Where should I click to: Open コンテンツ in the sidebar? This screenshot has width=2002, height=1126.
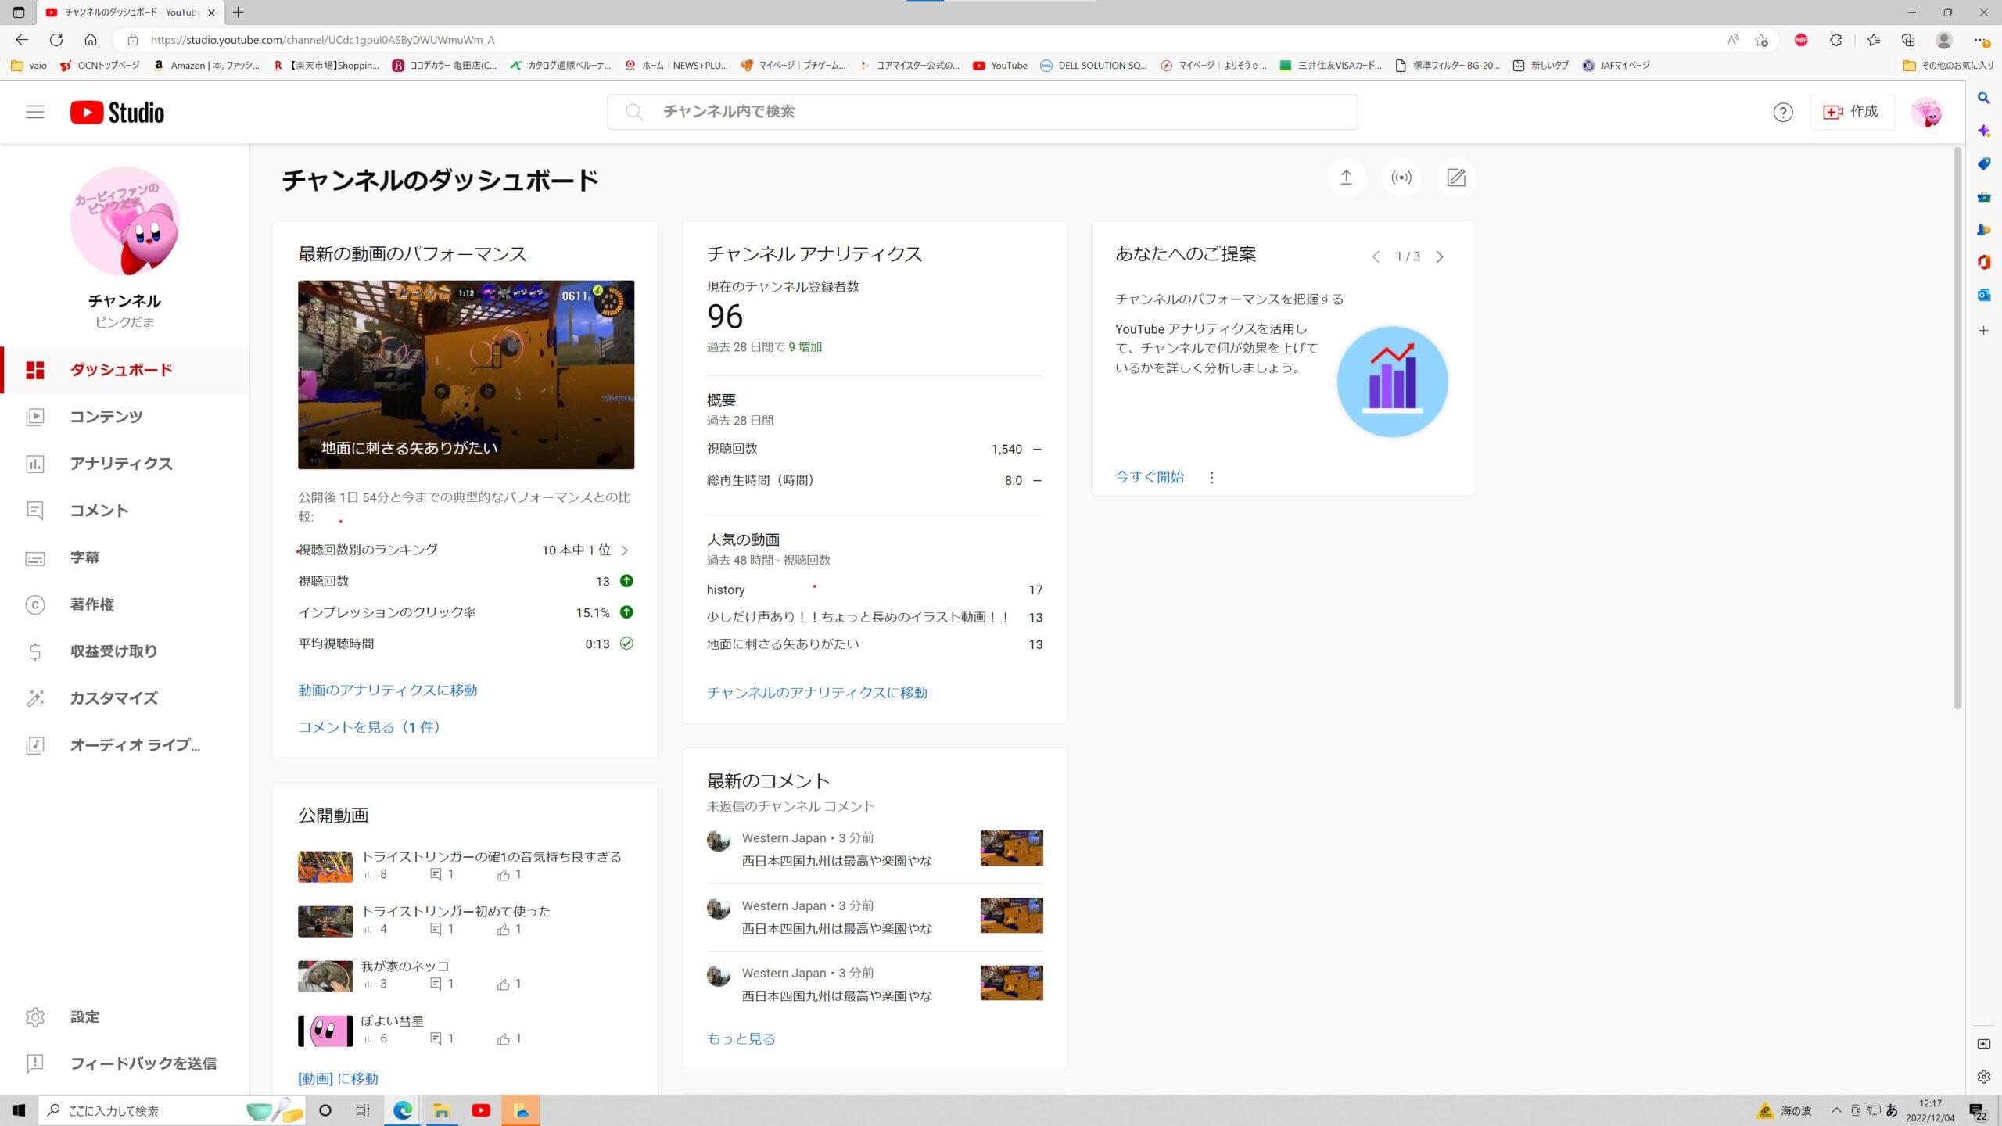click(125, 417)
